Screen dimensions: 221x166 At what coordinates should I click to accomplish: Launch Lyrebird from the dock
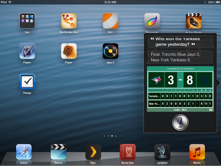click(x=162, y=152)
